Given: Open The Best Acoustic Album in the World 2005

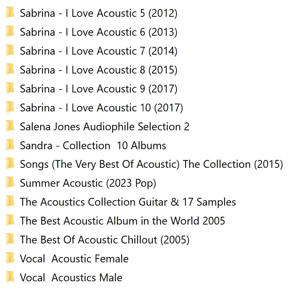Looking at the screenshot, I should (122, 221).
